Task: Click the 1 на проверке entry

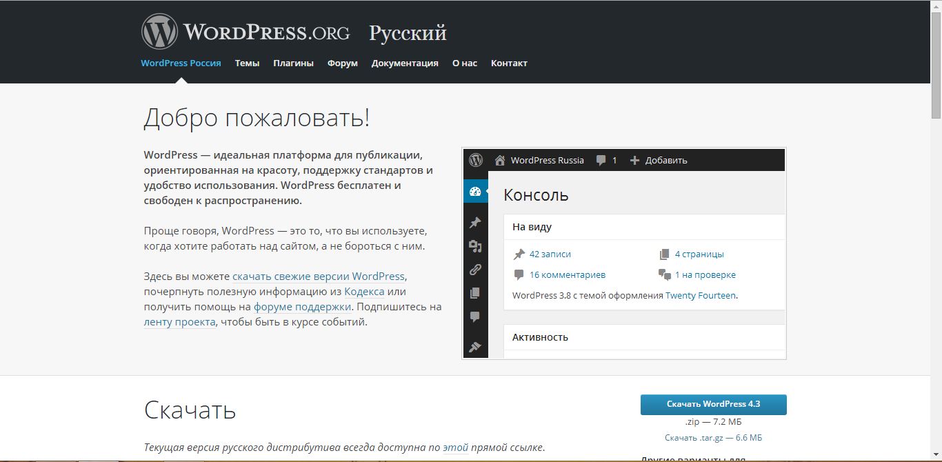Action: [705, 275]
